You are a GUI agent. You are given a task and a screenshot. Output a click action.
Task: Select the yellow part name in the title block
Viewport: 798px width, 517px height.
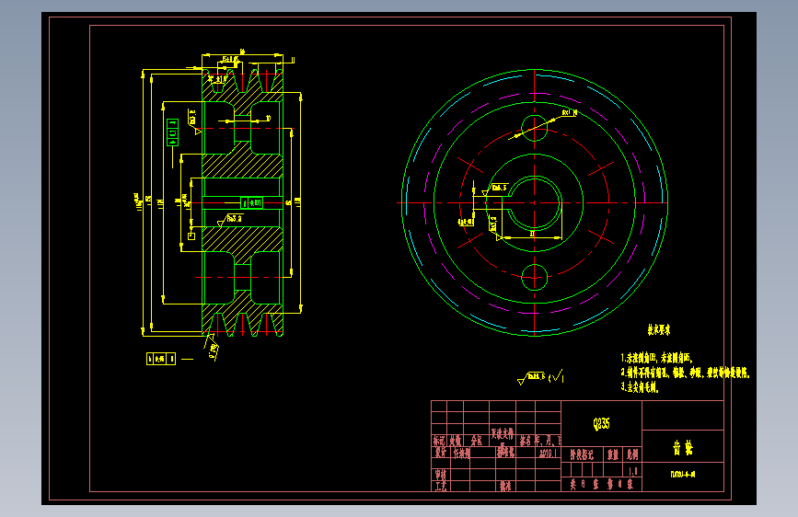[682, 448]
